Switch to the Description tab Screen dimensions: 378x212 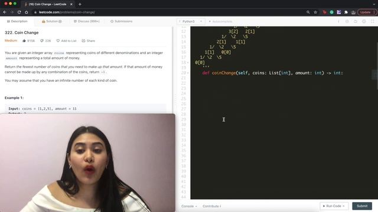[x=17, y=21]
